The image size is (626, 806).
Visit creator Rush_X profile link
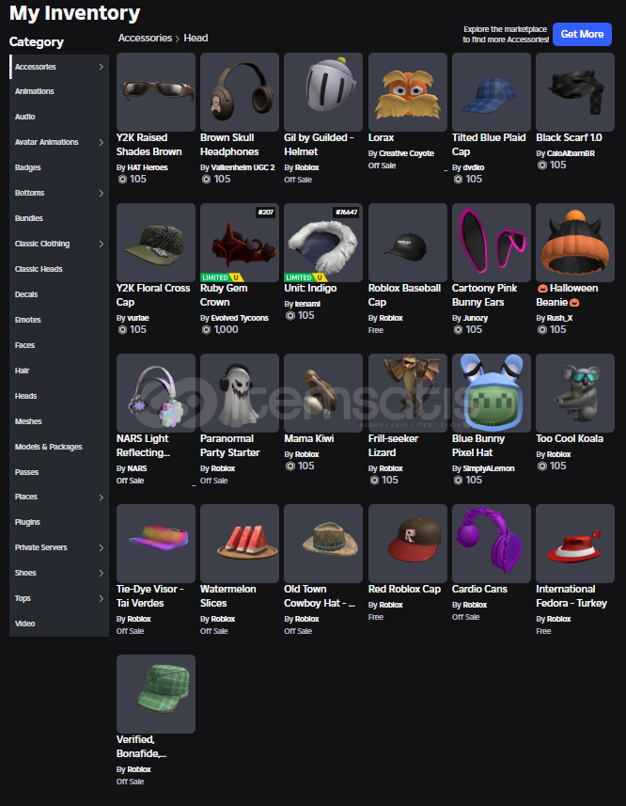[x=559, y=318]
